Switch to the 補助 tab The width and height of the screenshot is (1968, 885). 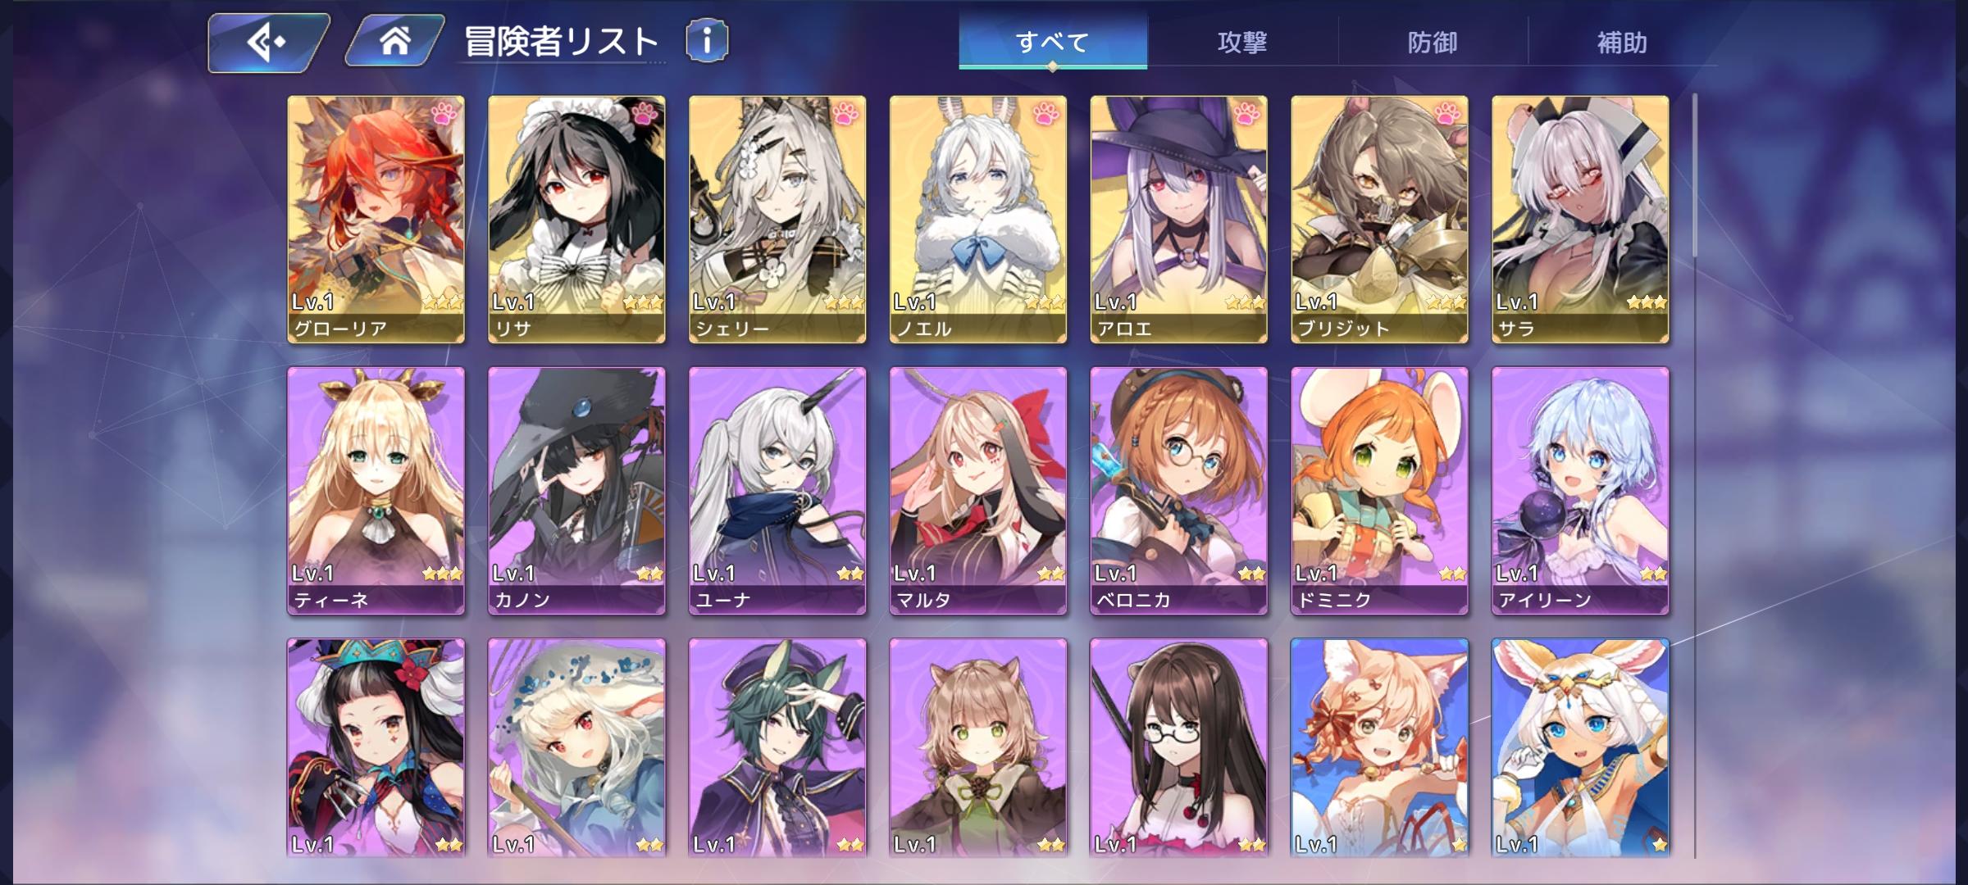point(1622,43)
